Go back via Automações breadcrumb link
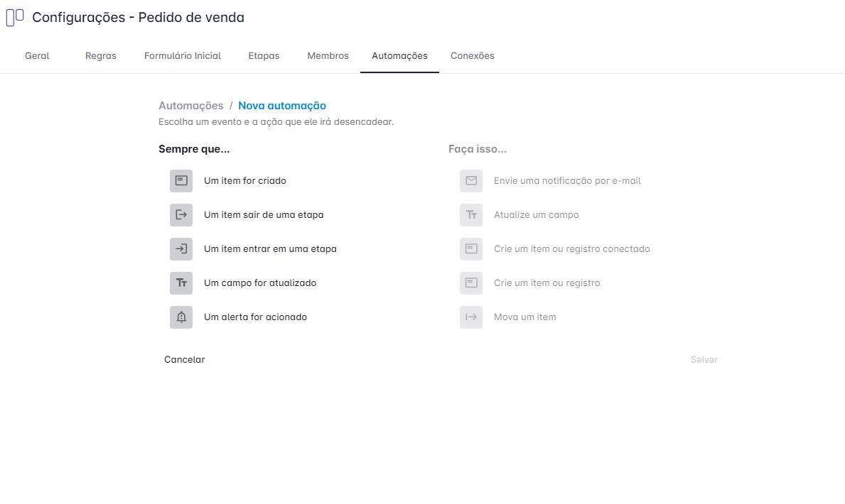Image resolution: width=845 pixels, height=504 pixels. pos(190,106)
